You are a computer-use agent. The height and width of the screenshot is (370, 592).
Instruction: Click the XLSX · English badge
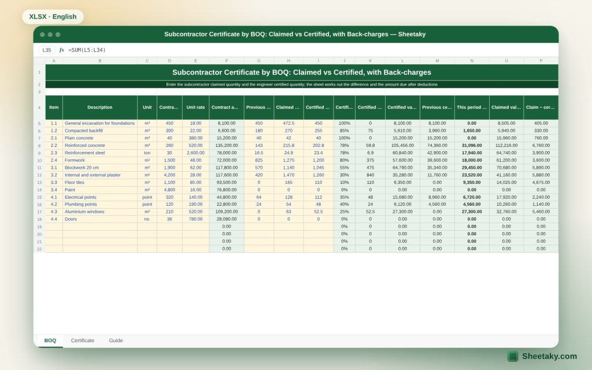point(53,17)
